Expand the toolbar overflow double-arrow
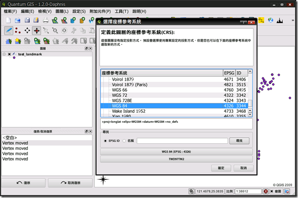Image resolution: width=298 pixels, height=198 pixels. (292, 20)
